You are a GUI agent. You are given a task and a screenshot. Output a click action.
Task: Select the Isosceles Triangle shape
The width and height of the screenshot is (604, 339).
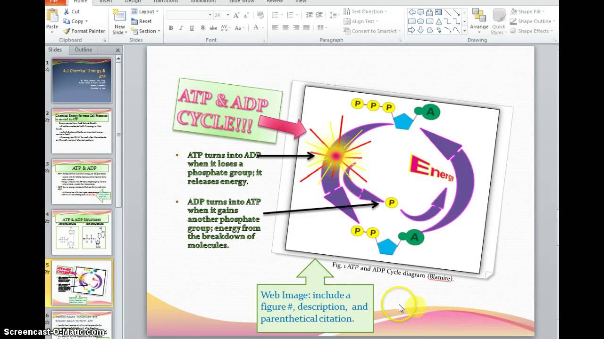pyautogui.click(x=438, y=21)
